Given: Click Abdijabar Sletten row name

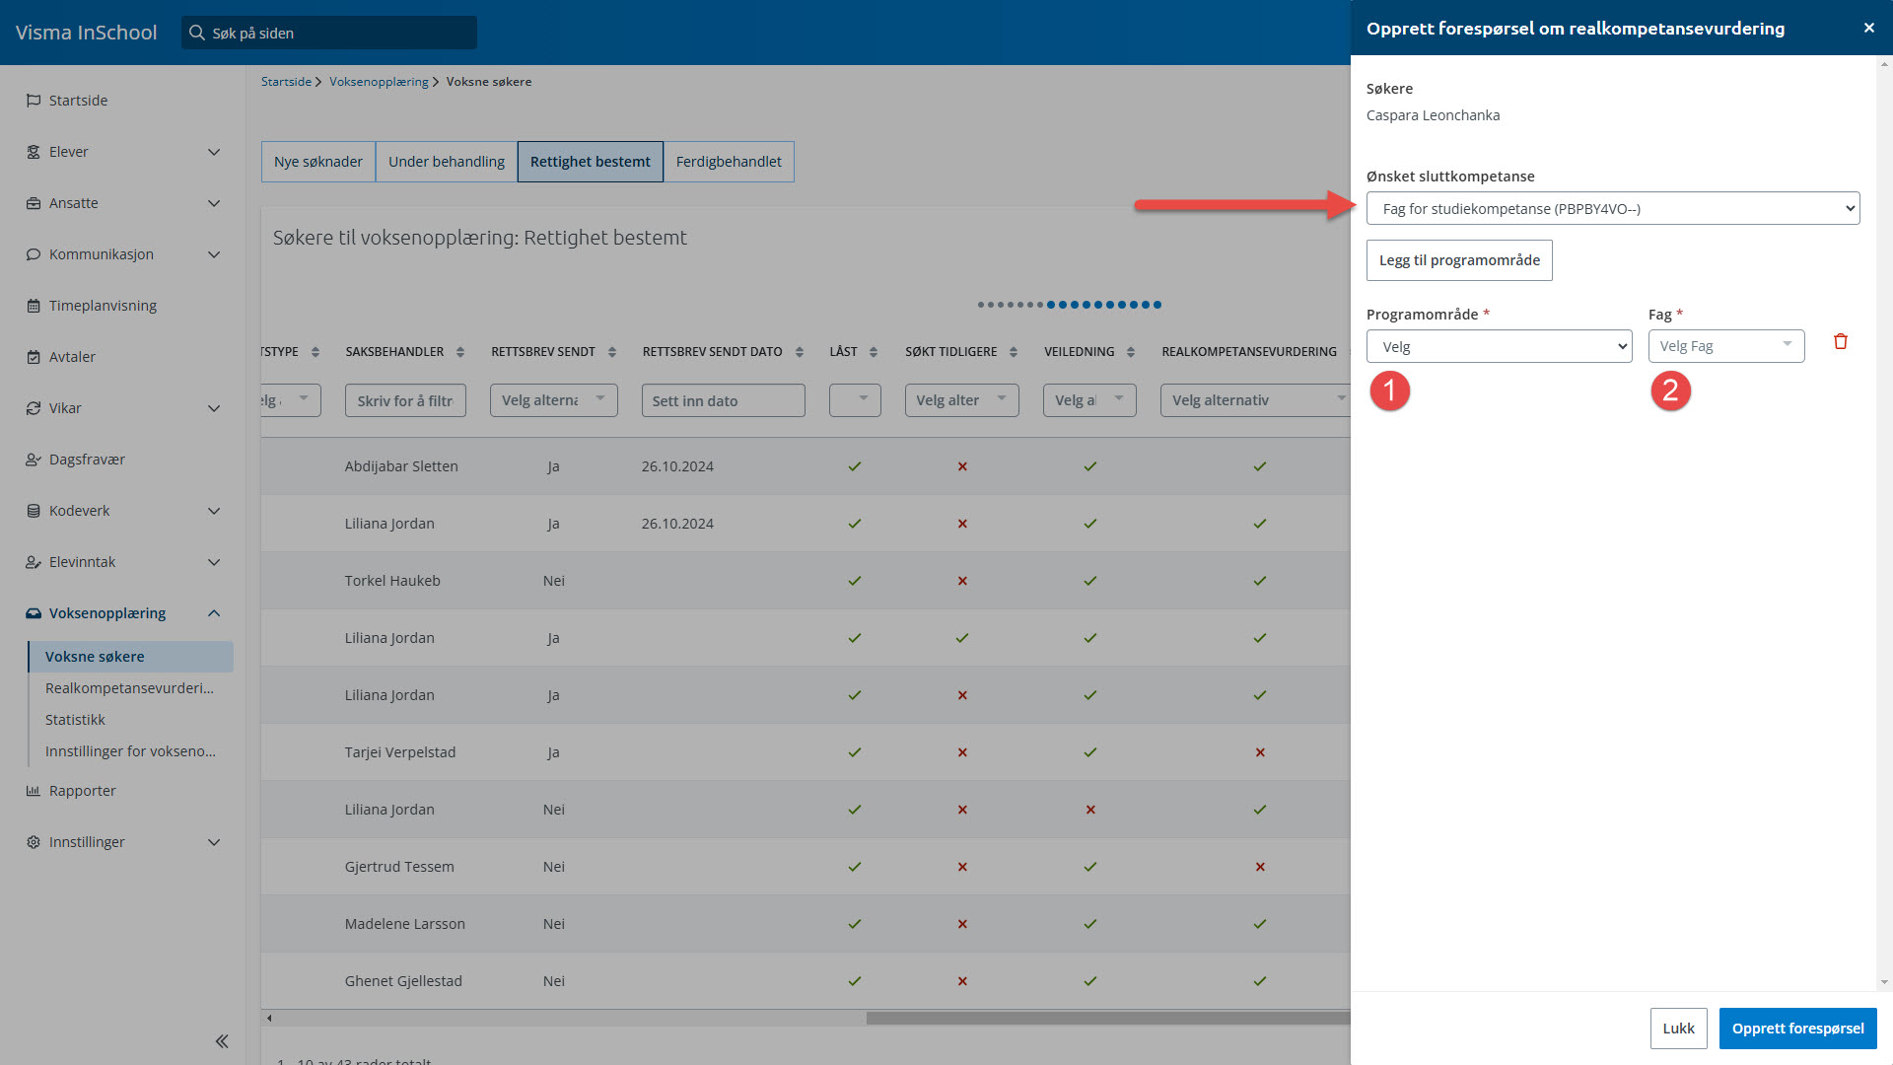Looking at the screenshot, I should tap(401, 466).
